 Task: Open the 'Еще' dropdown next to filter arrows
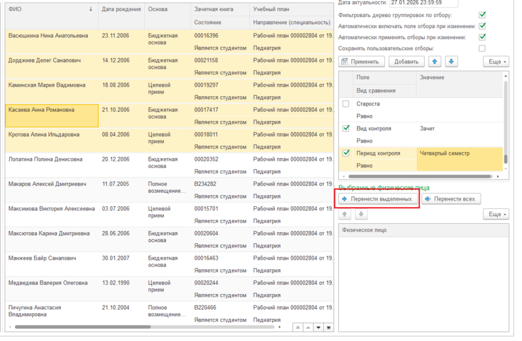497,62
